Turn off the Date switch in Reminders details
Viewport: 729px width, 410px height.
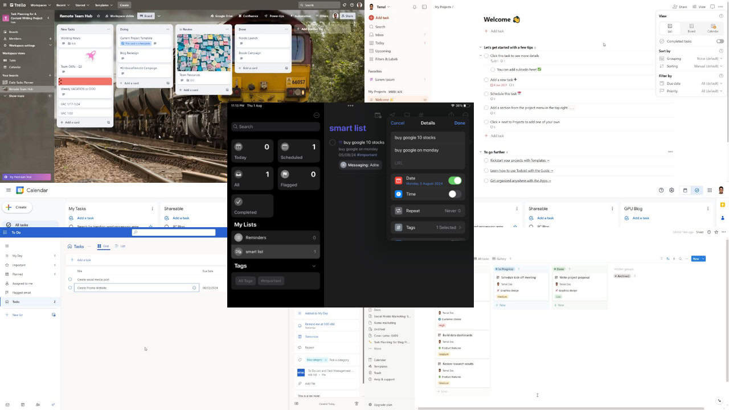pyautogui.click(x=455, y=181)
